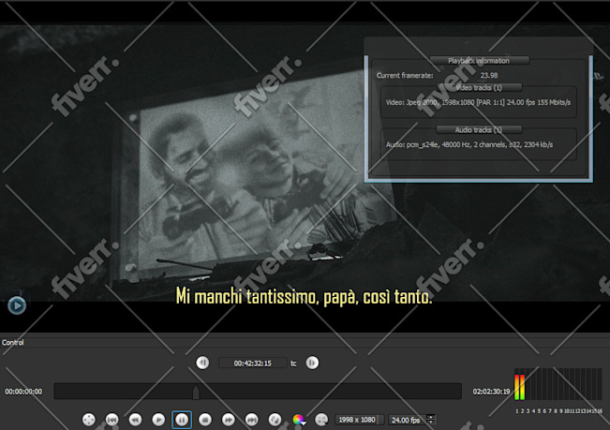Image resolution: width=610 pixels, height=430 pixels.
Task: Click the audio level meters
Action: (x=558, y=384)
